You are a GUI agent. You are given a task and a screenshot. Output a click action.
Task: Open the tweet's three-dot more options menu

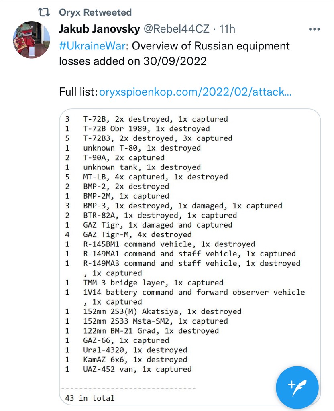coord(314,29)
